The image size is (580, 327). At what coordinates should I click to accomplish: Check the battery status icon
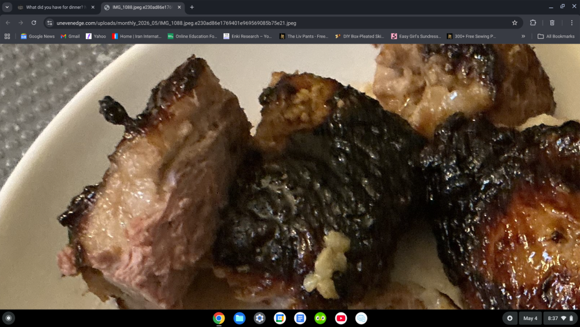pos(571,318)
